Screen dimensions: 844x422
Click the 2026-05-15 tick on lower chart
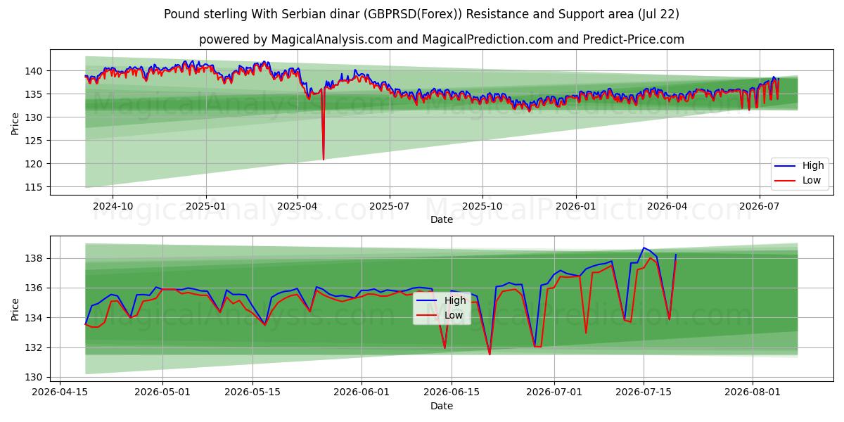point(252,394)
